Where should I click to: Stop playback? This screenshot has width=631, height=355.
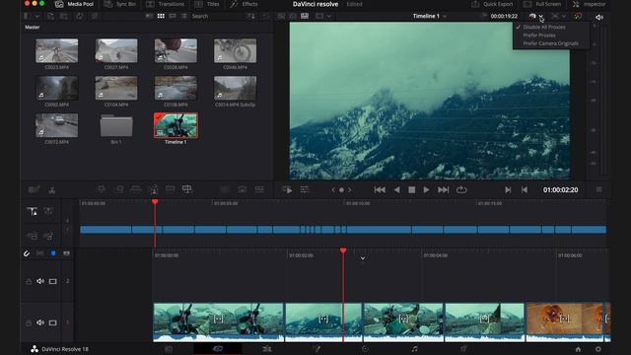(x=412, y=189)
